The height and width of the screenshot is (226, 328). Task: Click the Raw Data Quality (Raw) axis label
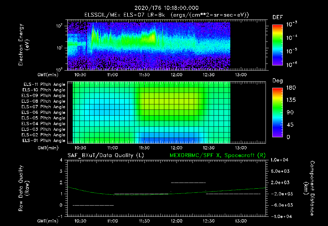point(24,188)
